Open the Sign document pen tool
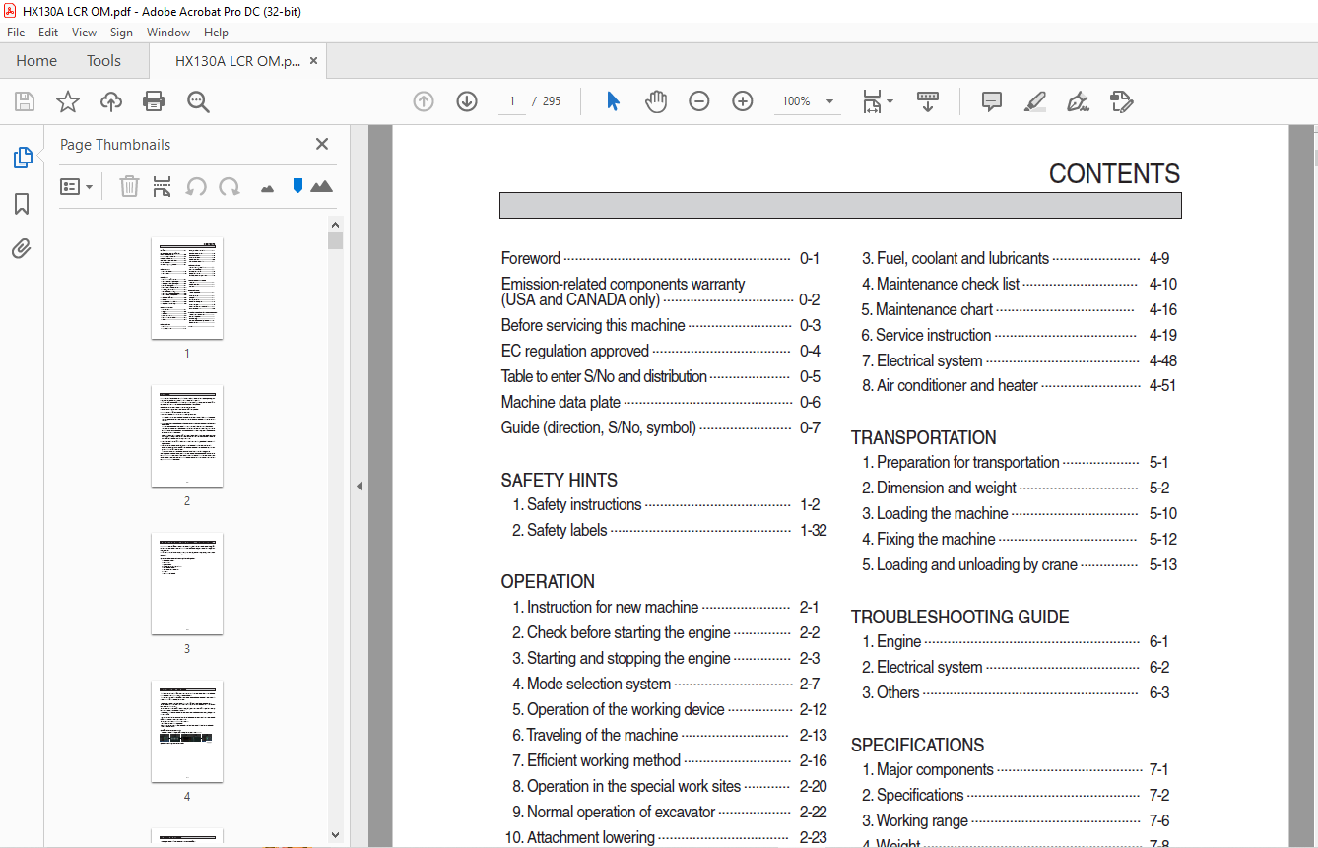Viewport: 1318px width, 848px height. [x=1078, y=101]
